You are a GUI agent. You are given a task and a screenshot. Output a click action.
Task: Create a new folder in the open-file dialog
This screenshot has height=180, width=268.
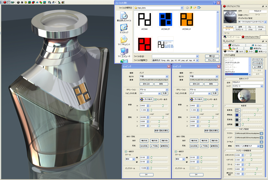pyautogui.click(x=195, y=8)
